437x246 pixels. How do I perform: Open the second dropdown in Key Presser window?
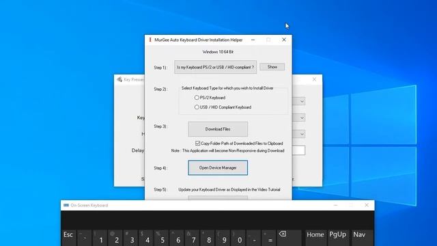click(x=302, y=118)
